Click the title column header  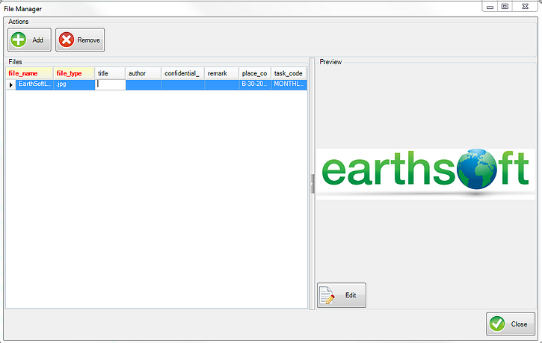pos(110,73)
